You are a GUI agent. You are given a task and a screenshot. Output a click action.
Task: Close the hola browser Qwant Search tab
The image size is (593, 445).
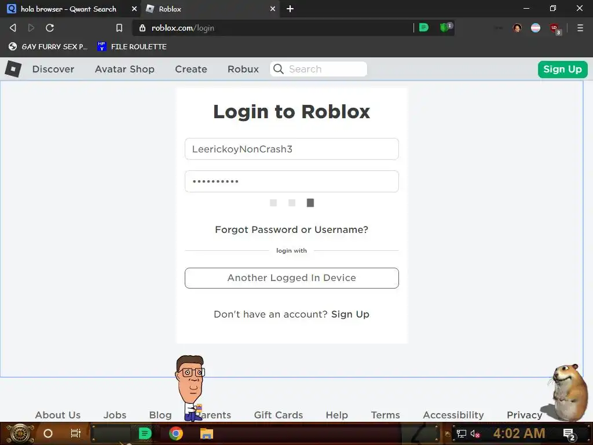[134, 9]
